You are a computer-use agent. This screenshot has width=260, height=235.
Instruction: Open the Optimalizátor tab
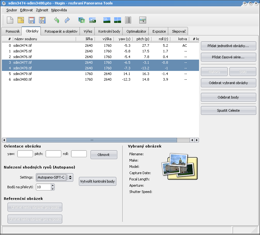pyautogui.click(x=136, y=32)
